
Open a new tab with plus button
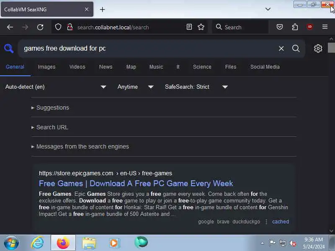coord(102,9)
